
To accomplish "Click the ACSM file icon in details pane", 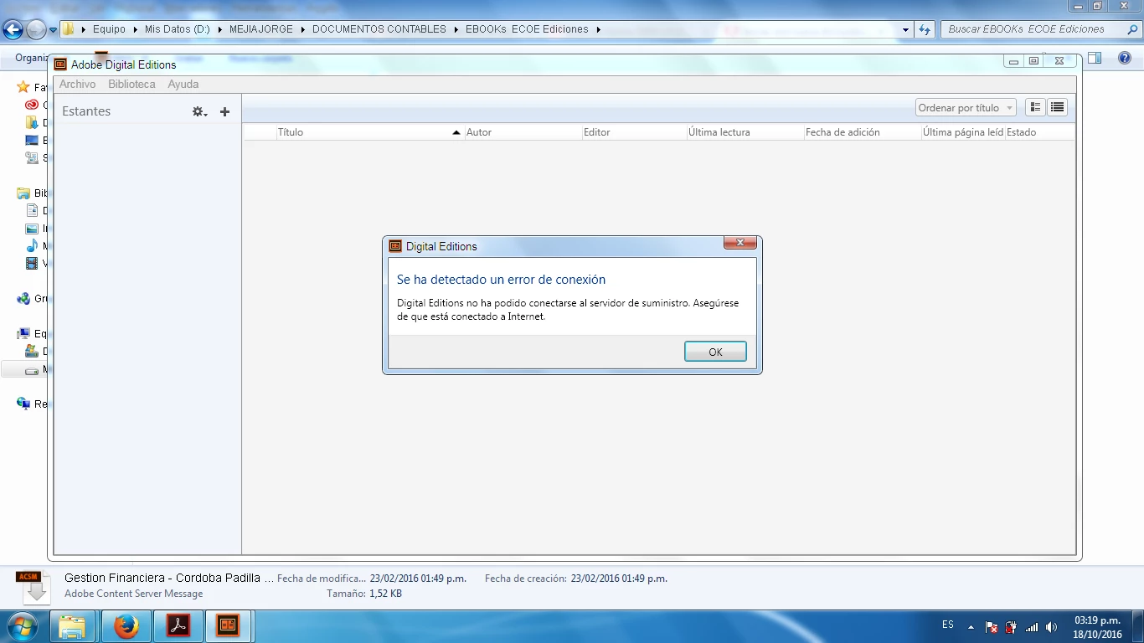I will 33,587.
